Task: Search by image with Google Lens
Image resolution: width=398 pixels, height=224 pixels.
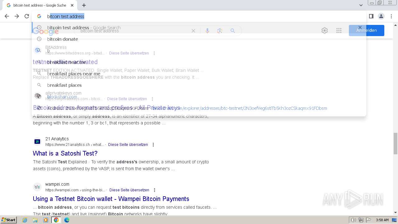Action: (x=220, y=30)
